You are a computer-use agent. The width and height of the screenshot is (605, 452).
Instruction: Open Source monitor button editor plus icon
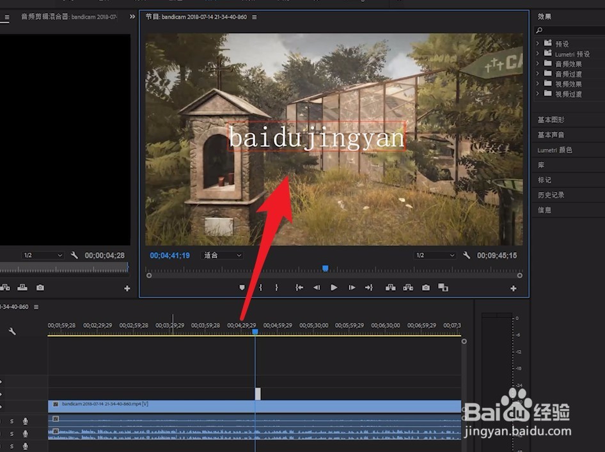(x=127, y=288)
